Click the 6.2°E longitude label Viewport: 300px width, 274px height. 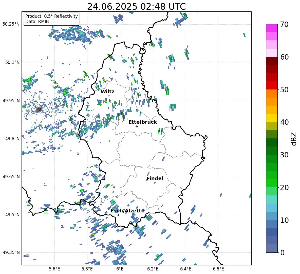click(x=153, y=269)
